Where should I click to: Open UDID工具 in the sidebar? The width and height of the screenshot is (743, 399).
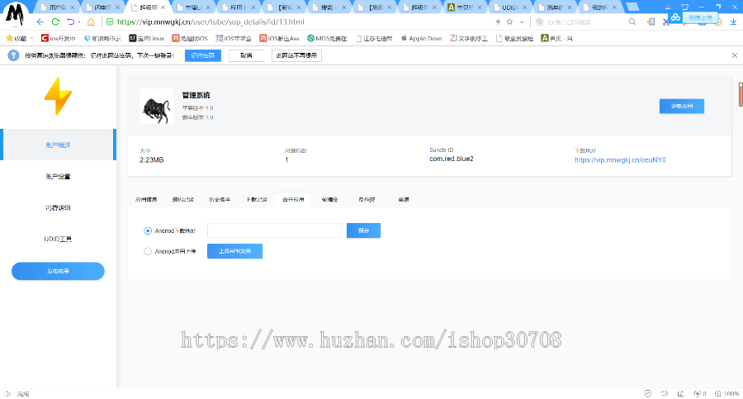click(58, 239)
